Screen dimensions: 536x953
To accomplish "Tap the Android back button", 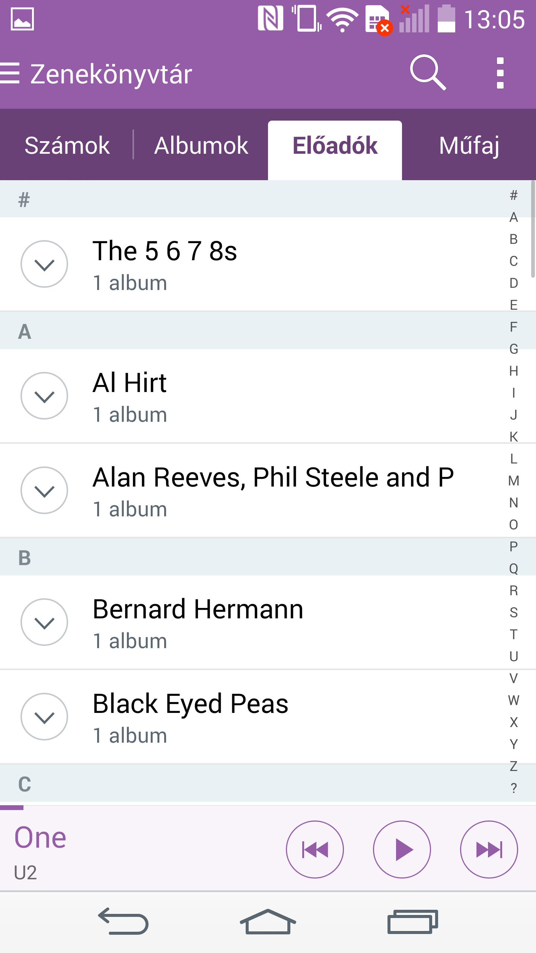I will (x=124, y=922).
